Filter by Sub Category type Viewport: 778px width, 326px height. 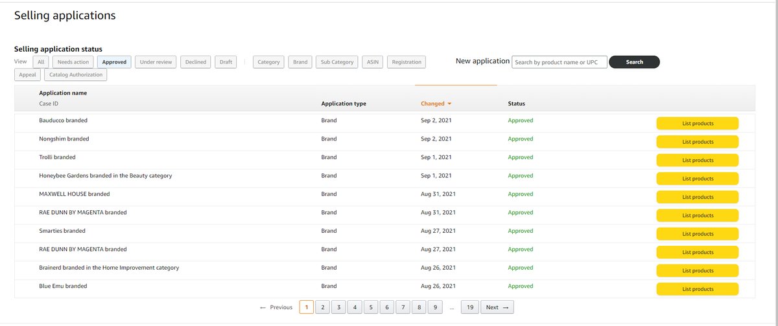(337, 62)
